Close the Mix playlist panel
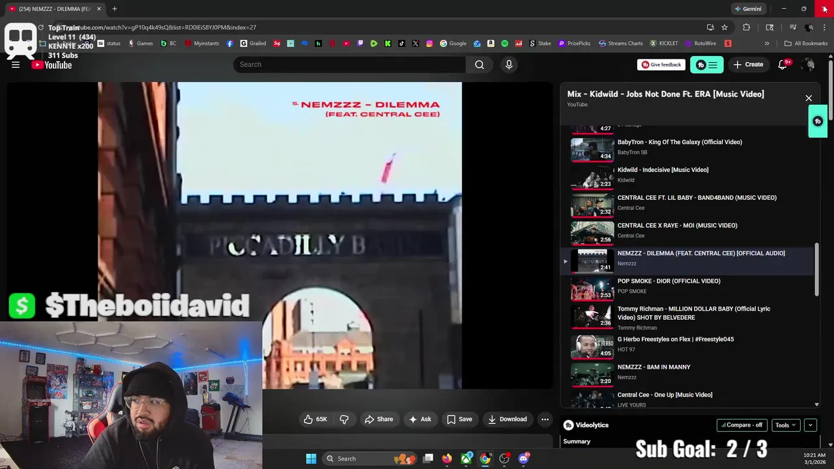Viewport: 834px width, 469px height. [x=809, y=98]
